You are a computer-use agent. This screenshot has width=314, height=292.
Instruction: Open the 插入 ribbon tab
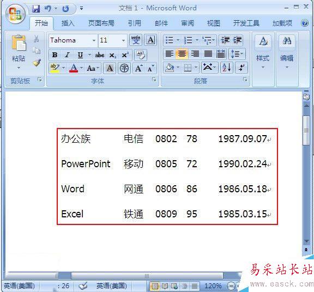click(68, 23)
